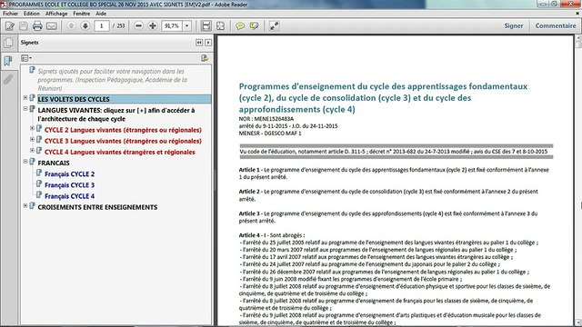
Task: Jump to Français CYCLE 2 bookmark
Action: (69, 174)
